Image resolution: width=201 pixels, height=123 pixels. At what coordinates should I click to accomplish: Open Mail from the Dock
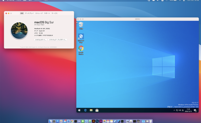click(65, 121)
